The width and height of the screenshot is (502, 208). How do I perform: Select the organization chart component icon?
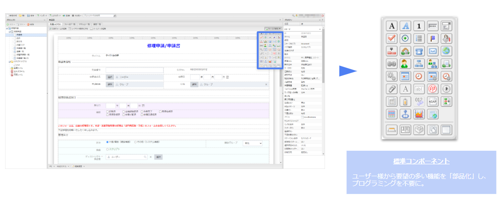[419, 64]
